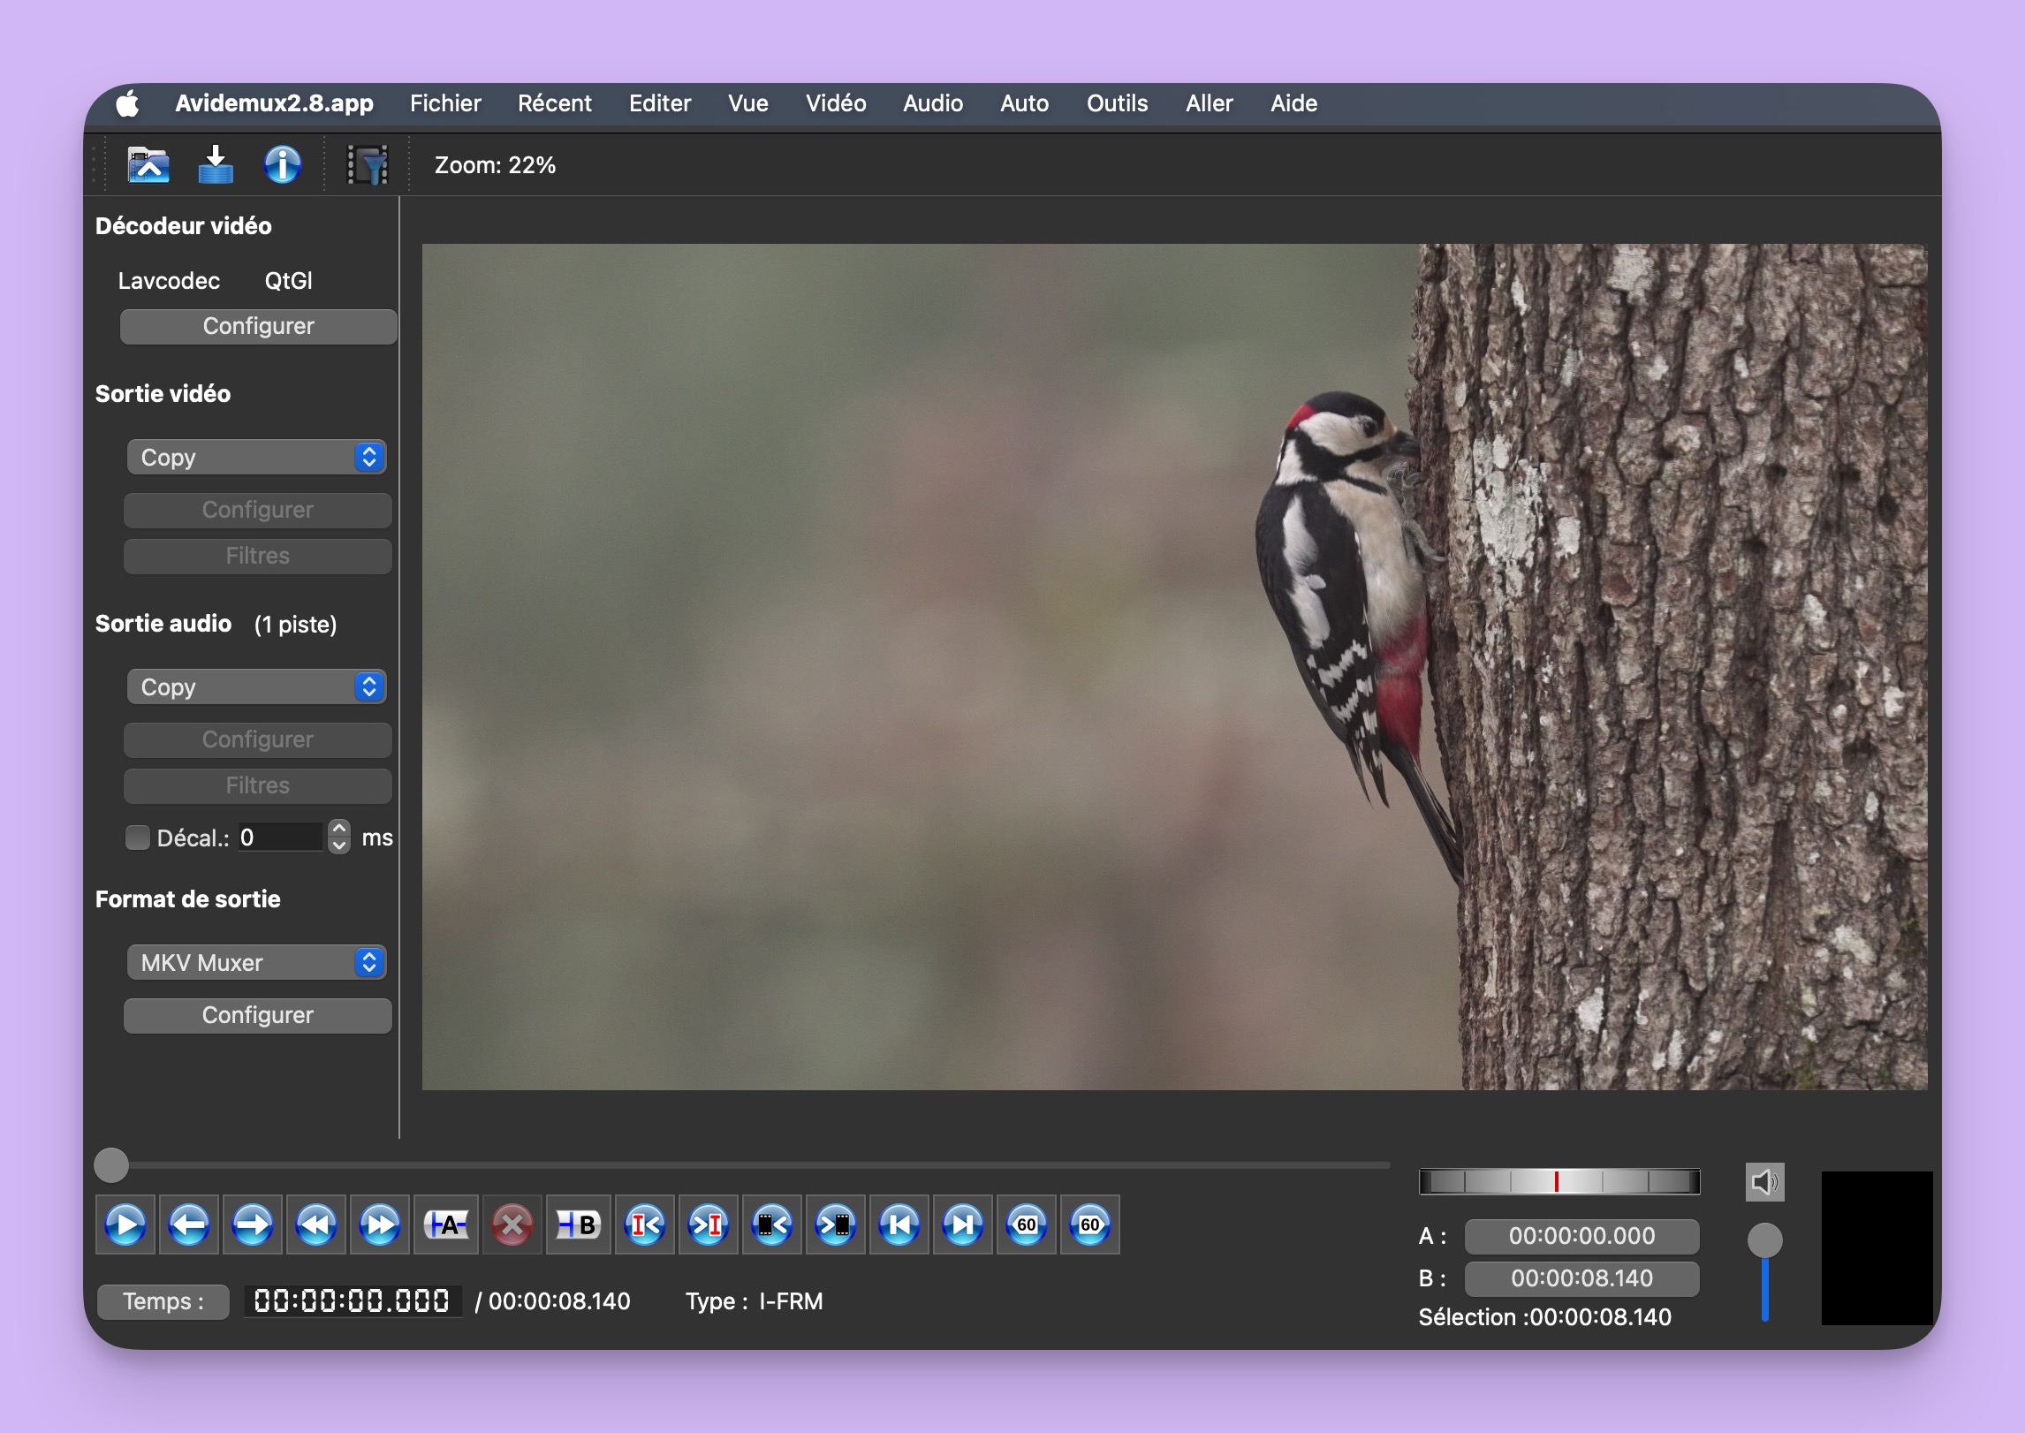
Task: Set marker B at current position
Action: pyautogui.click(x=577, y=1224)
